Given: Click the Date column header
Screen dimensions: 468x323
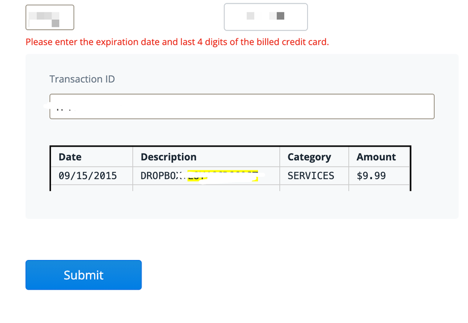Looking at the screenshot, I should point(70,157).
